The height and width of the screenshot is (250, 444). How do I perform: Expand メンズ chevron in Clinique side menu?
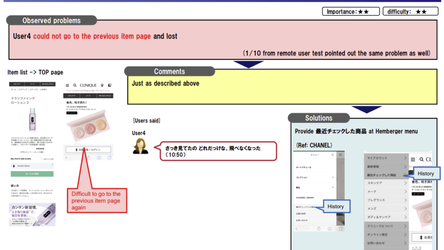coord(405,209)
